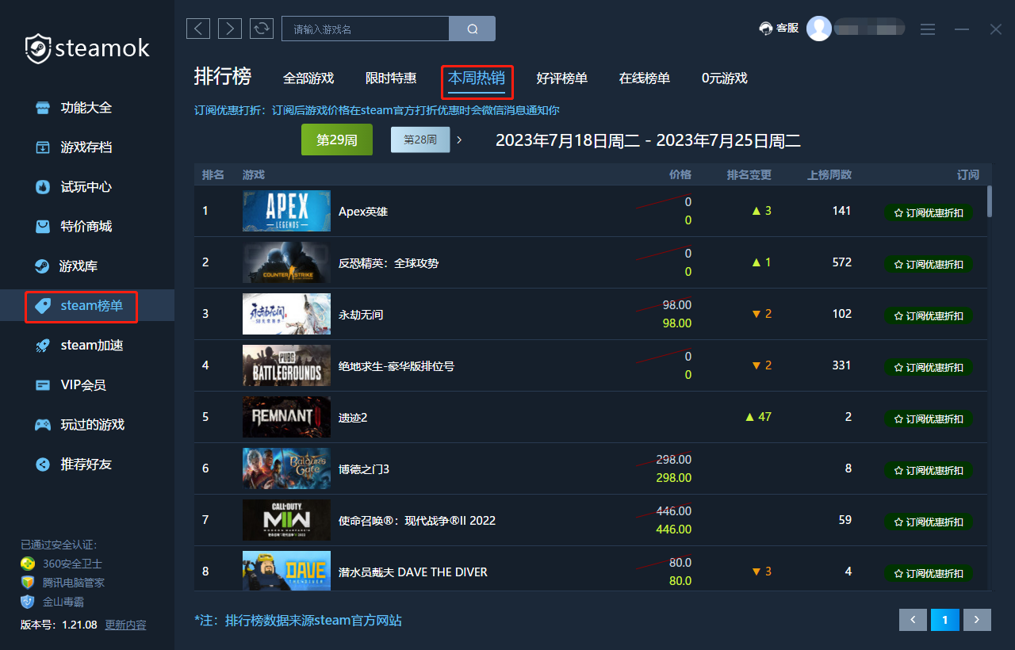Click the ranking list vertical scrollbar
The width and height of the screenshot is (1015, 650).
[989, 201]
